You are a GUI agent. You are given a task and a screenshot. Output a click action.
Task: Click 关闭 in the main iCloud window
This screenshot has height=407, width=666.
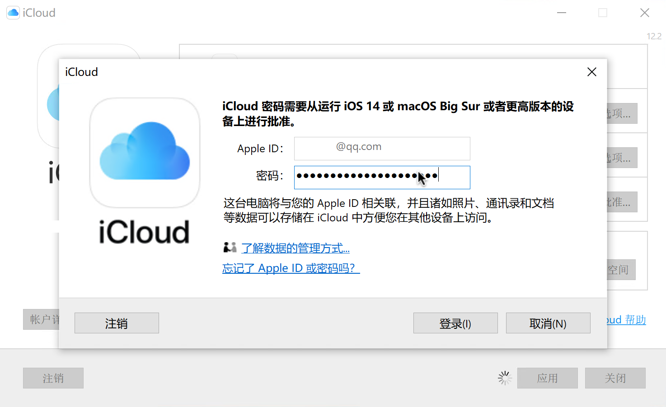coord(615,378)
